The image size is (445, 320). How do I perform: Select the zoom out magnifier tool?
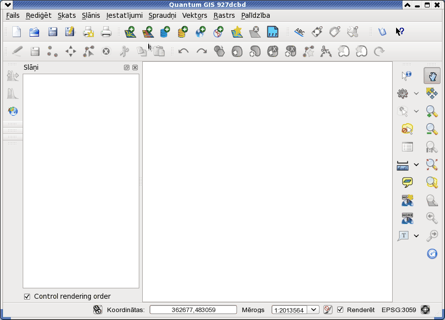[432, 129]
